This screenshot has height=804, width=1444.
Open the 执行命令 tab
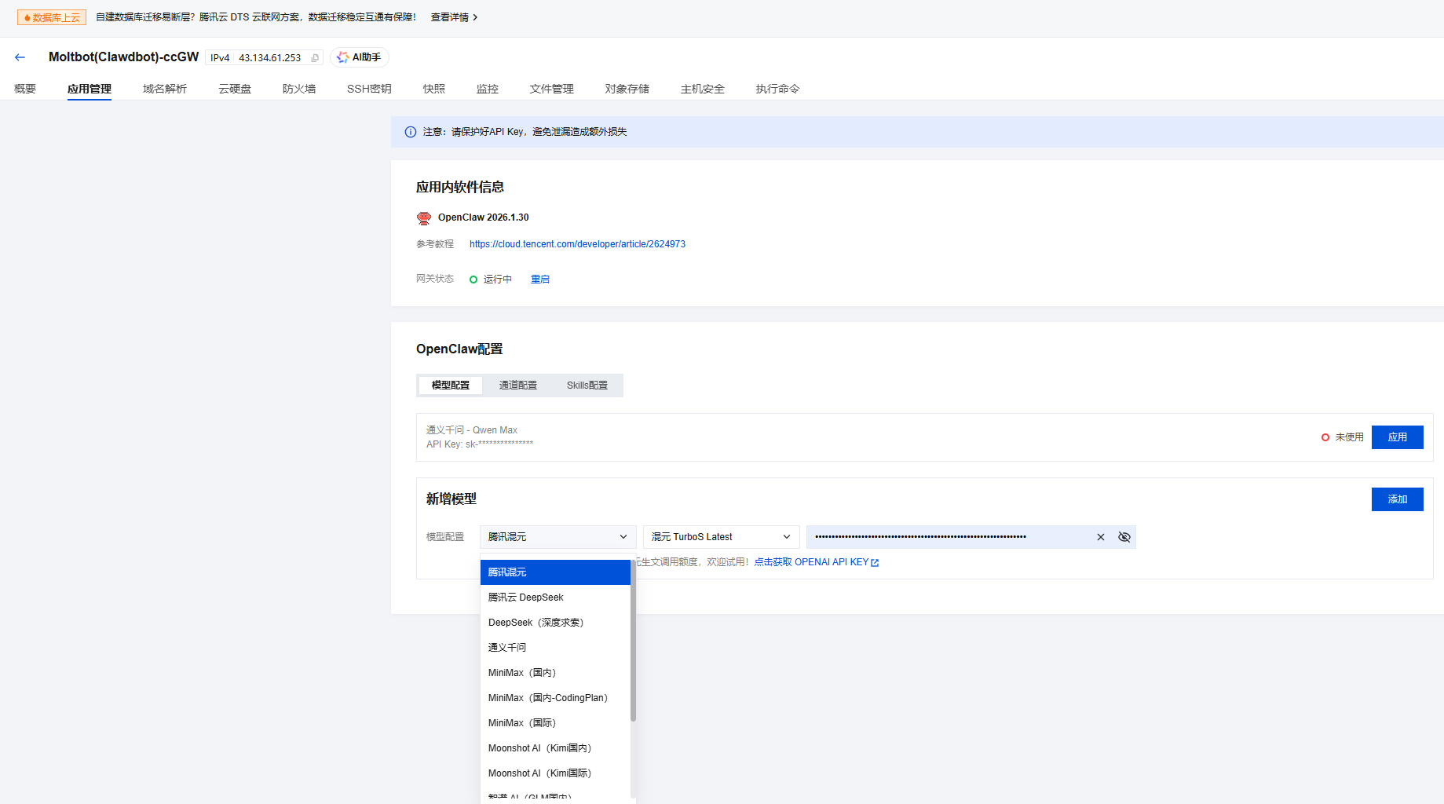[x=778, y=89]
